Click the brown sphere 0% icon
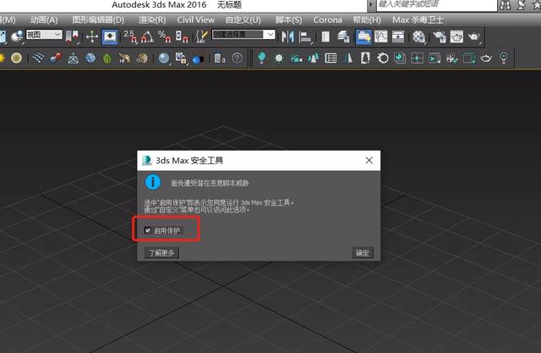This screenshot has height=353, width=541. click(142, 58)
